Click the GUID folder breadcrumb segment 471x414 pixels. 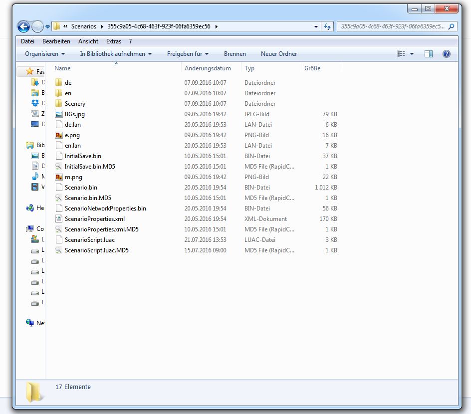click(159, 26)
